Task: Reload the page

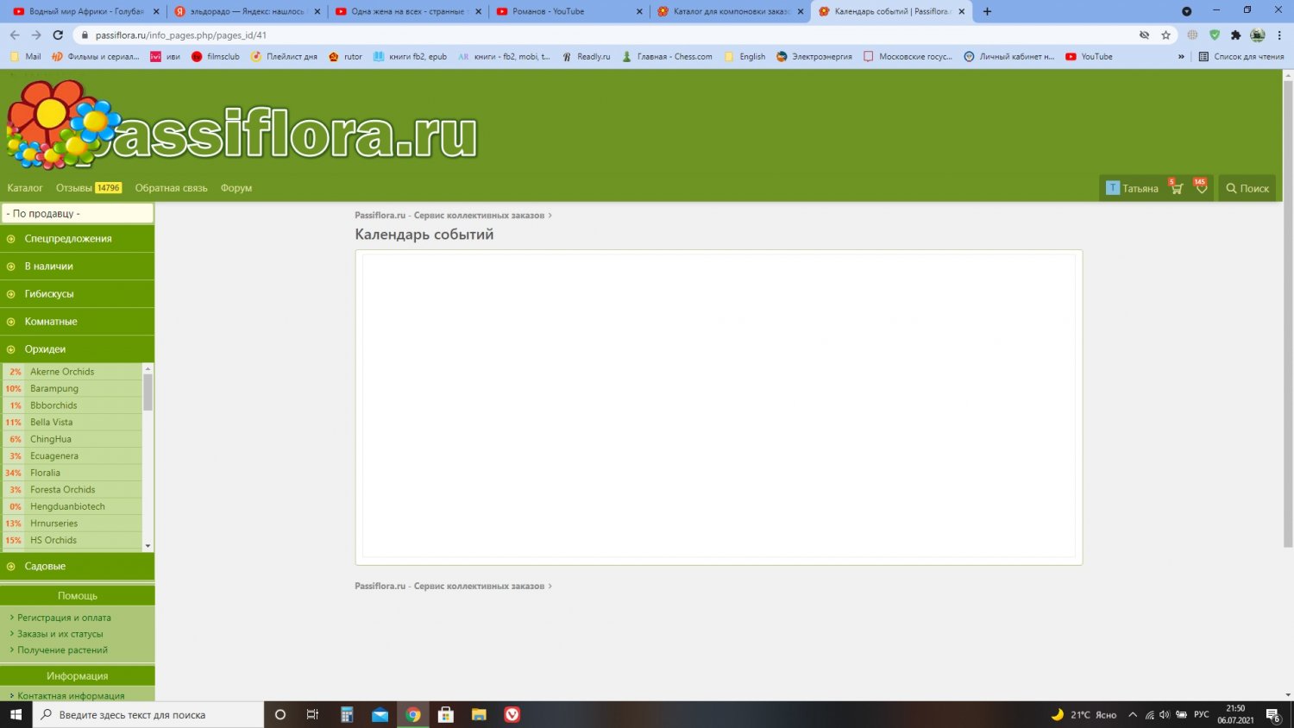Action: [58, 35]
